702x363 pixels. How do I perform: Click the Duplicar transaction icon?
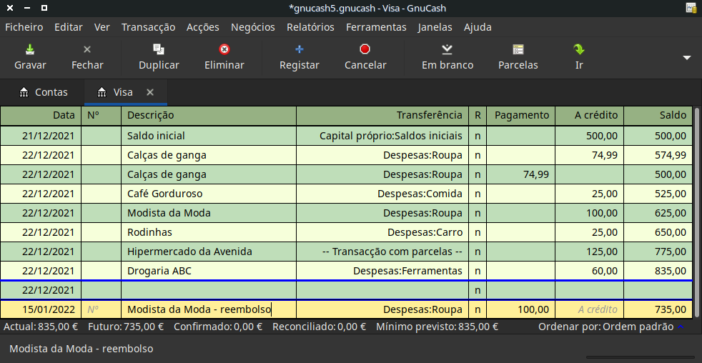coord(159,49)
